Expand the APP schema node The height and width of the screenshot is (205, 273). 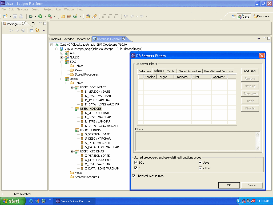(x=62, y=53)
